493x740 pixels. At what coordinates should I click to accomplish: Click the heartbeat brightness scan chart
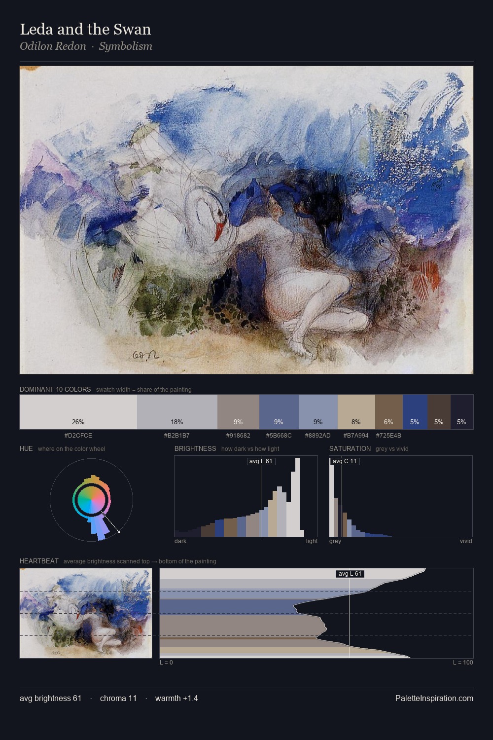tap(317, 613)
